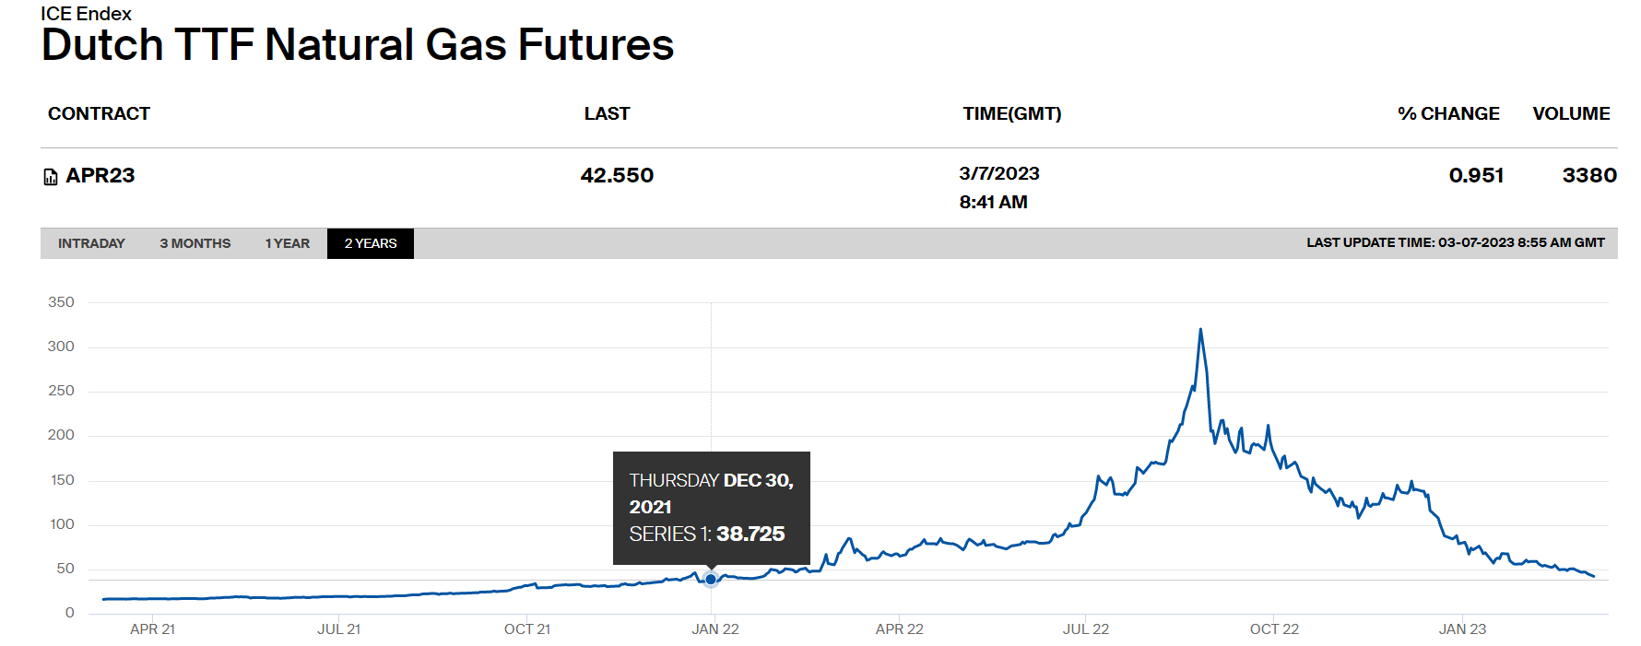Click the JAN 22 x-axis label
1641x646 pixels.
pos(715,629)
